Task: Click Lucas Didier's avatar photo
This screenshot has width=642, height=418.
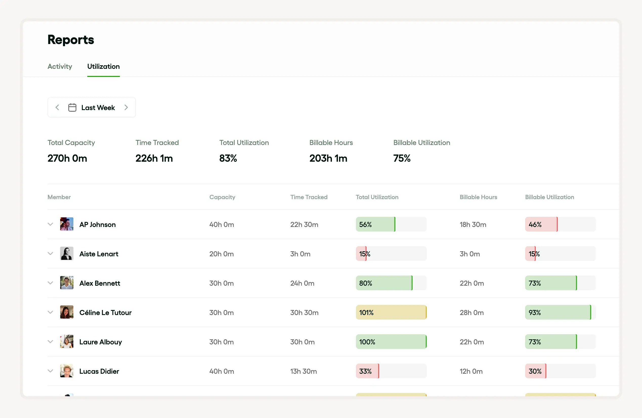Action: (67, 371)
